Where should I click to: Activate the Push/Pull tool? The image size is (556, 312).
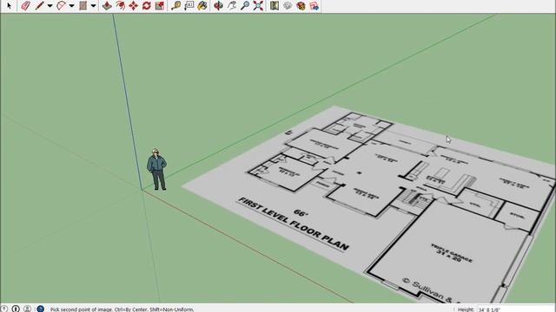tap(107, 6)
